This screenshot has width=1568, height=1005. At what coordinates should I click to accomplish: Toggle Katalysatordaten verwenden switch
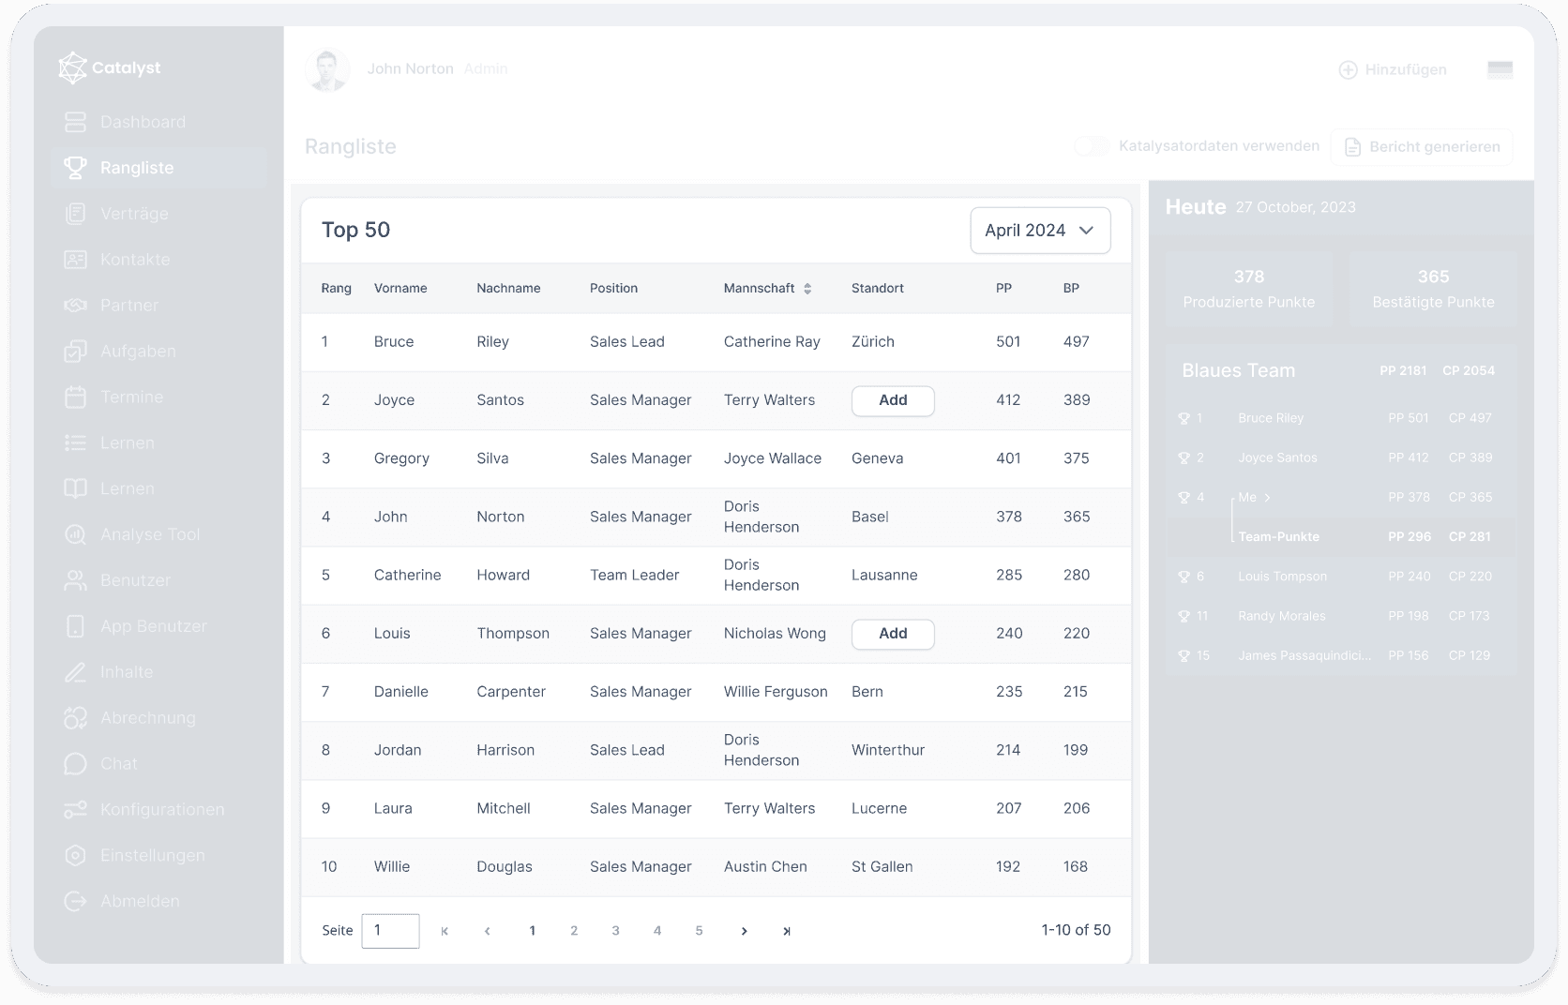point(1091,146)
